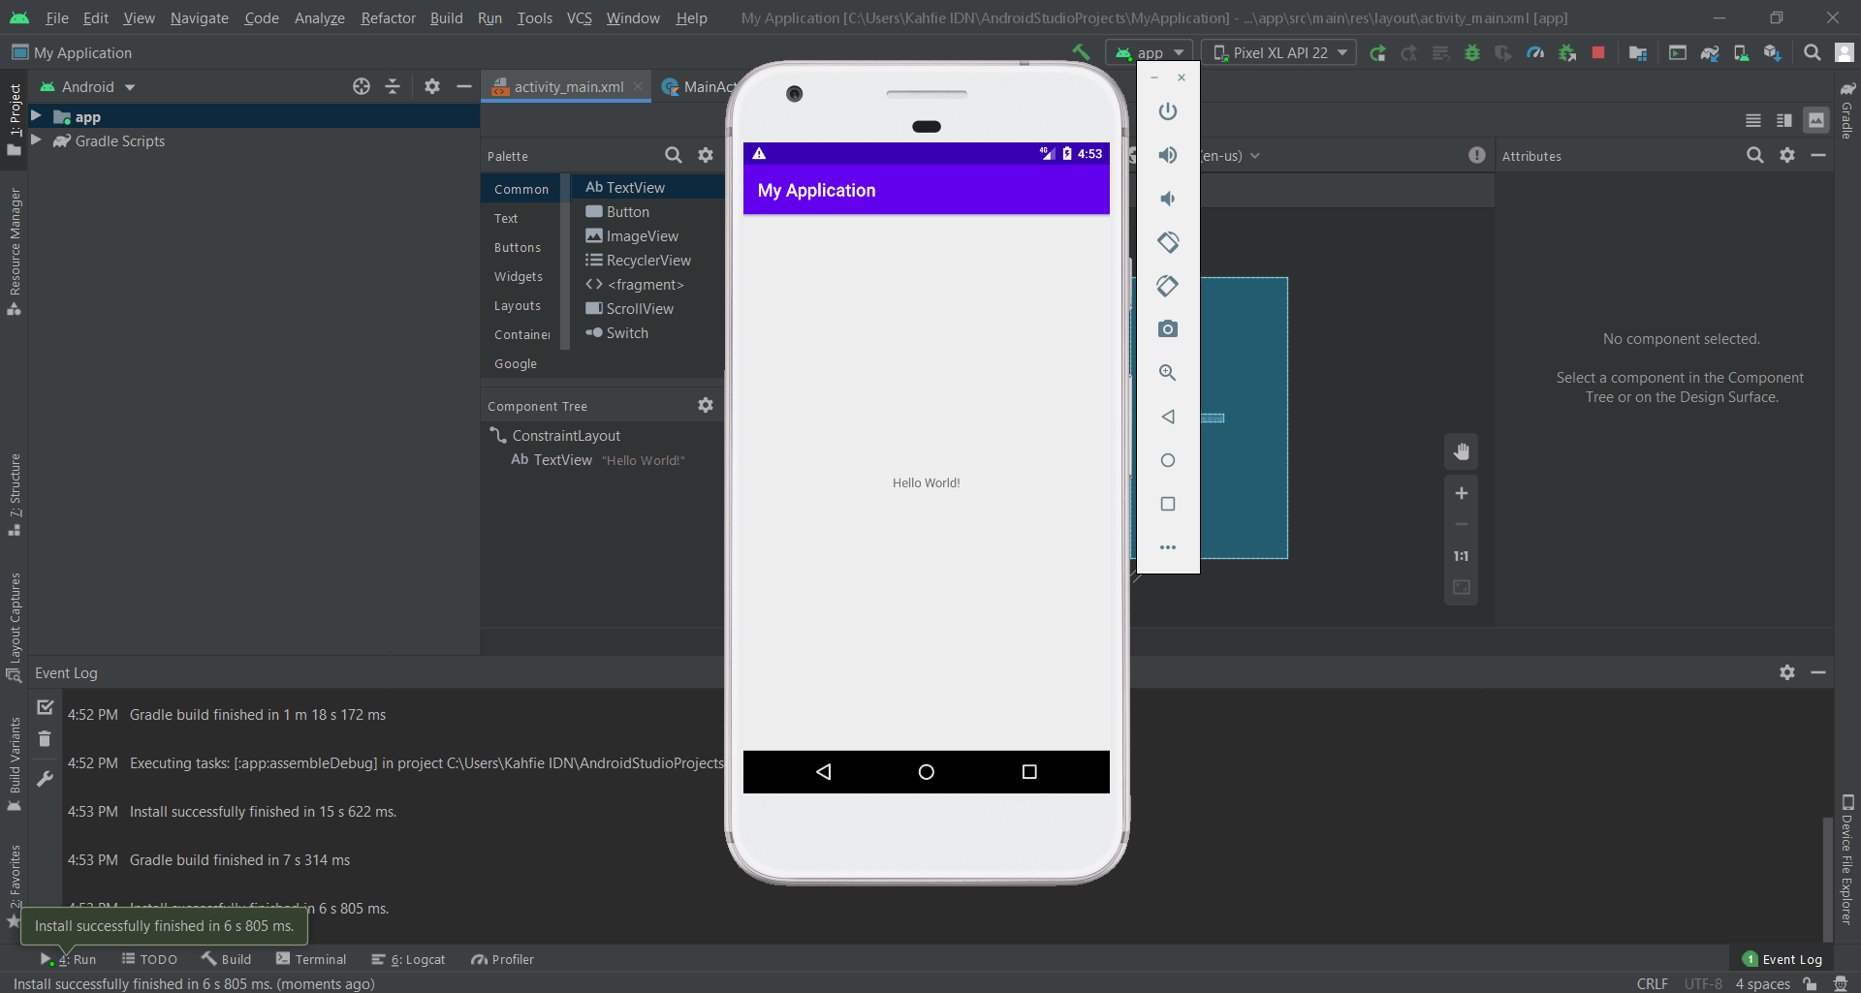Take an emulator screenshot with camera icon
The height and width of the screenshot is (993, 1861).
click(1168, 329)
